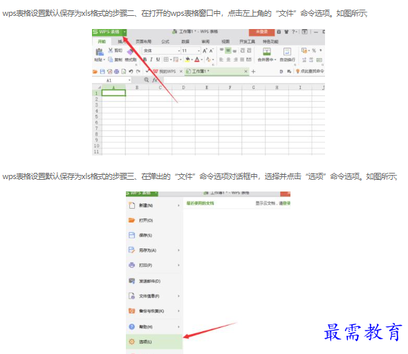The width and height of the screenshot is (408, 354).
Task: Expand the font name 宋体 dropdown
Action: click(x=179, y=50)
